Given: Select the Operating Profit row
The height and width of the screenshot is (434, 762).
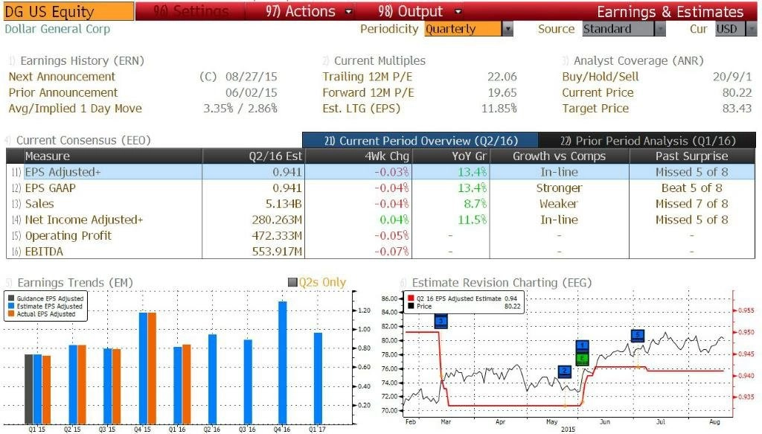Looking at the screenshot, I should pyautogui.click(x=380, y=236).
